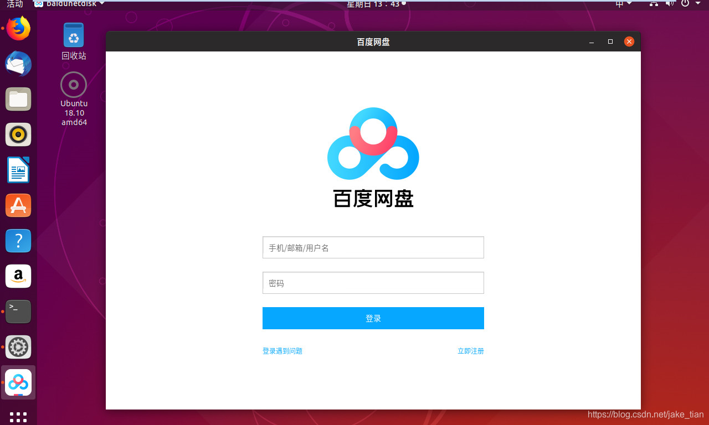
Task: Open the Terminal from the dock
Action: tap(18, 312)
